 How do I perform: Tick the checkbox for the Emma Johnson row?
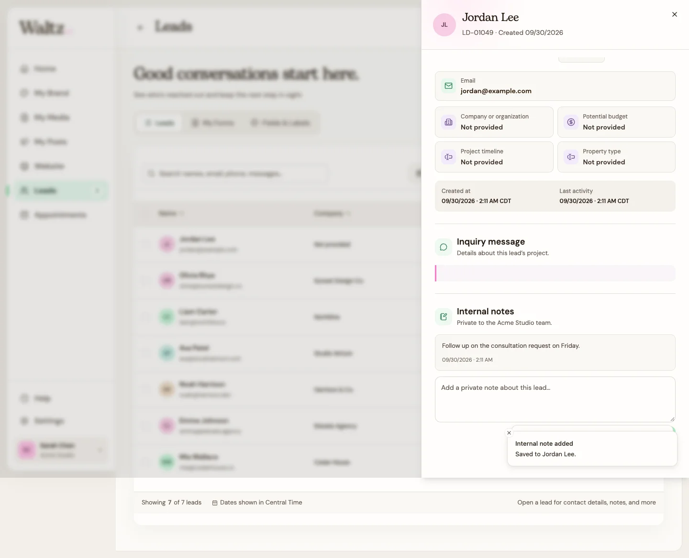(145, 426)
